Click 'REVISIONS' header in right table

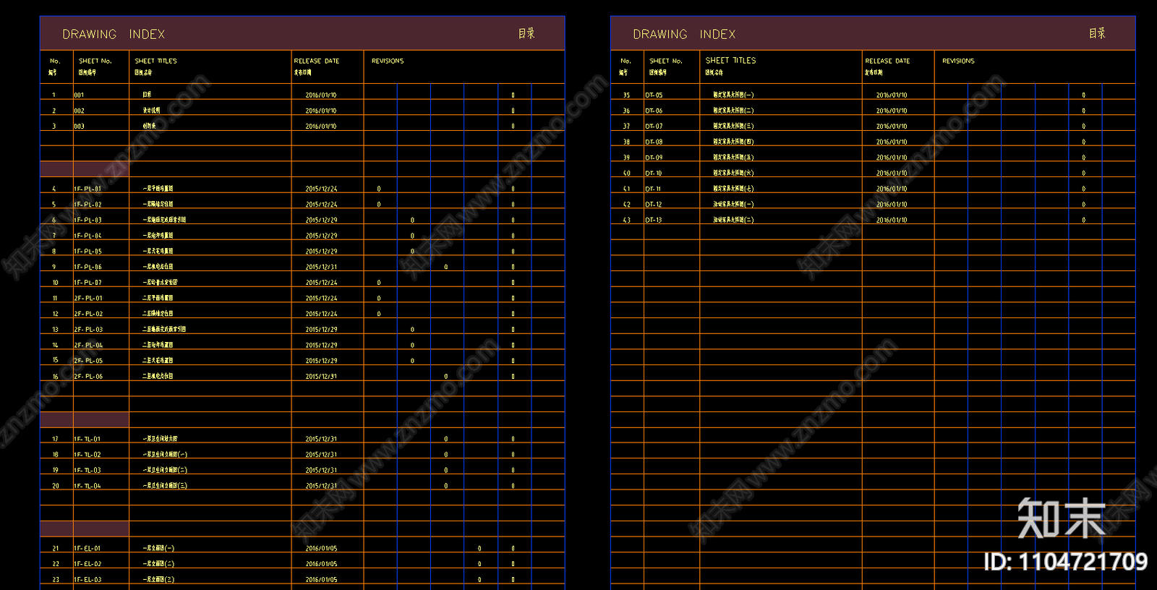click(x=958, y=61)
